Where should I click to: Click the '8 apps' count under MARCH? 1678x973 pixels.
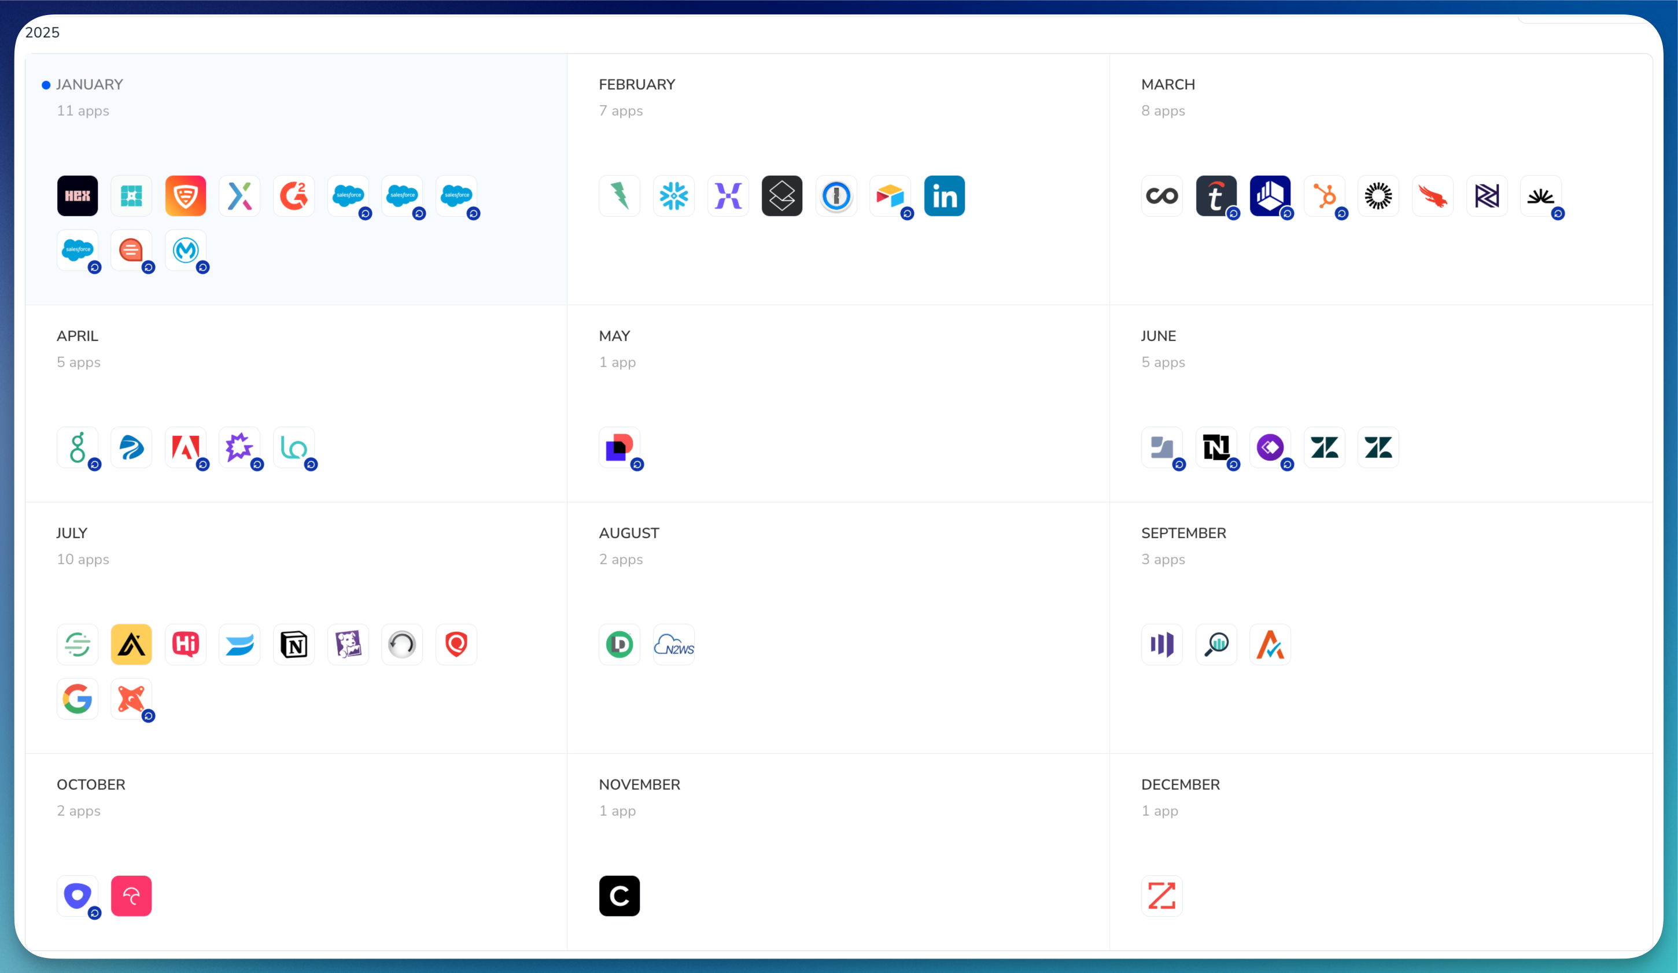click(x=1163, y=110)
